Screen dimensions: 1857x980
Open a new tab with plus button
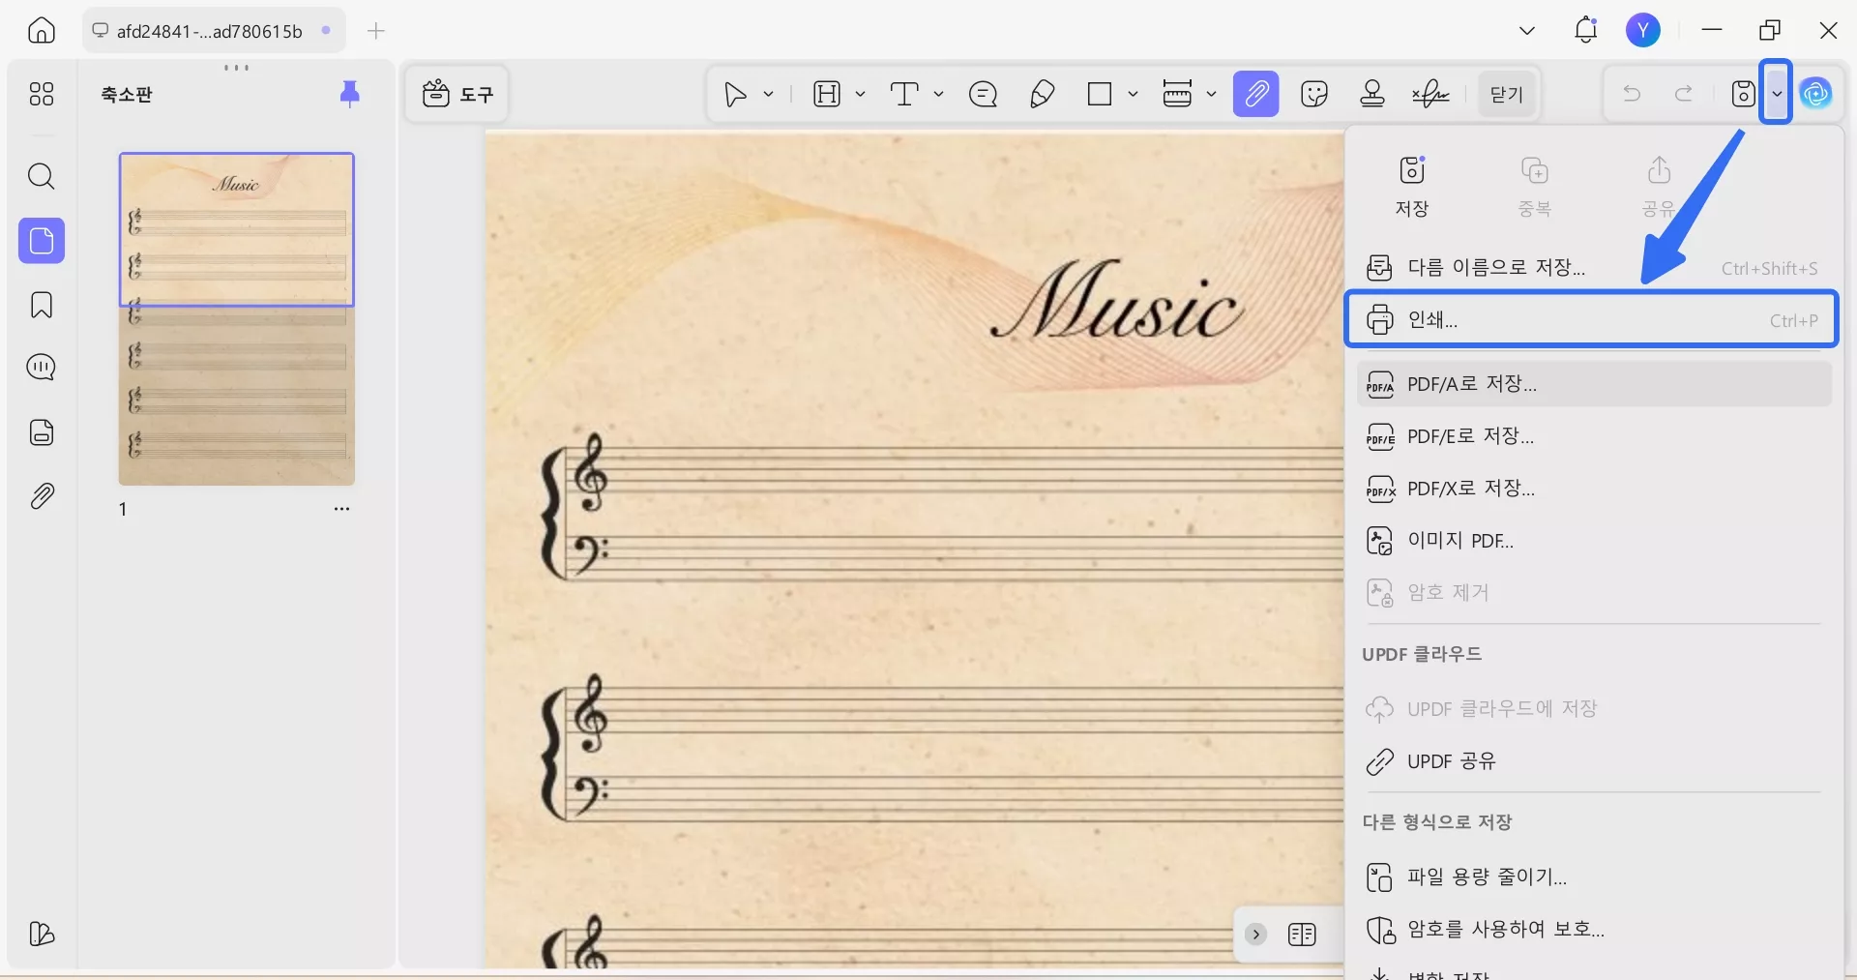[376, 31]
